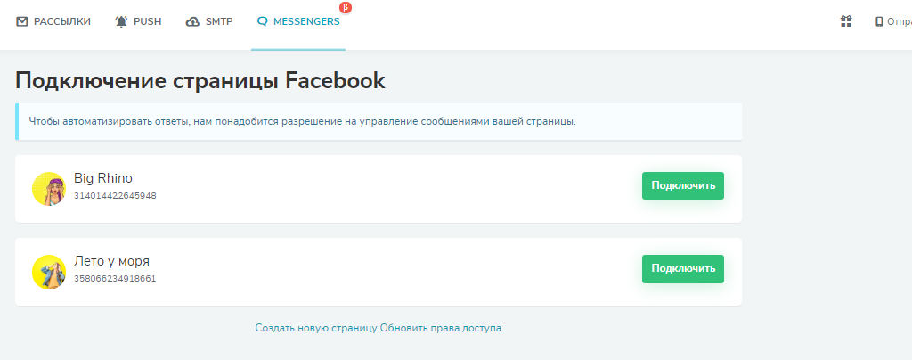912x360 pixels.
Task: Click the Обновить права доступа link
Action: coord(441,328)
